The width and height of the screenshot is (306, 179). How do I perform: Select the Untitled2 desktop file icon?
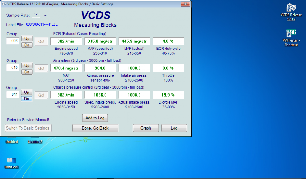coord(35,138)
